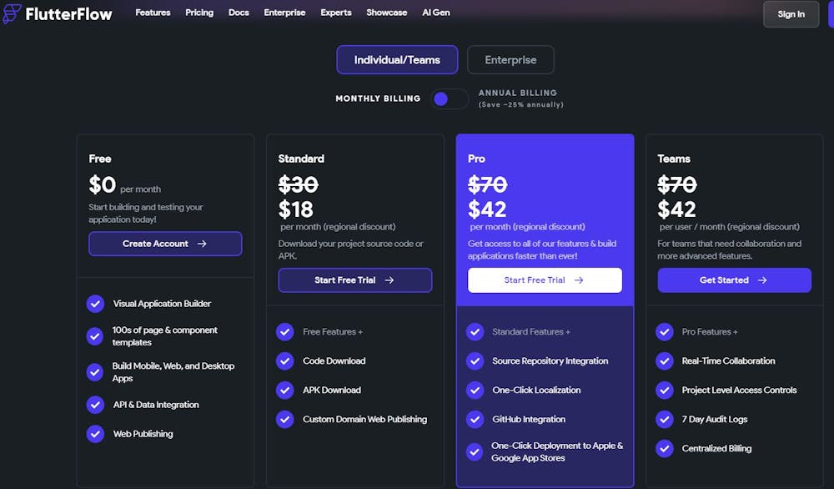Screen dimensions: 834x489
Task: Click checkmark icon next to Real-Time Collaboration
Action: click(665, 361)
